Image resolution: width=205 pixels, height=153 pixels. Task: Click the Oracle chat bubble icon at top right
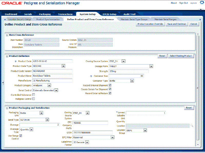pos(202,3)
